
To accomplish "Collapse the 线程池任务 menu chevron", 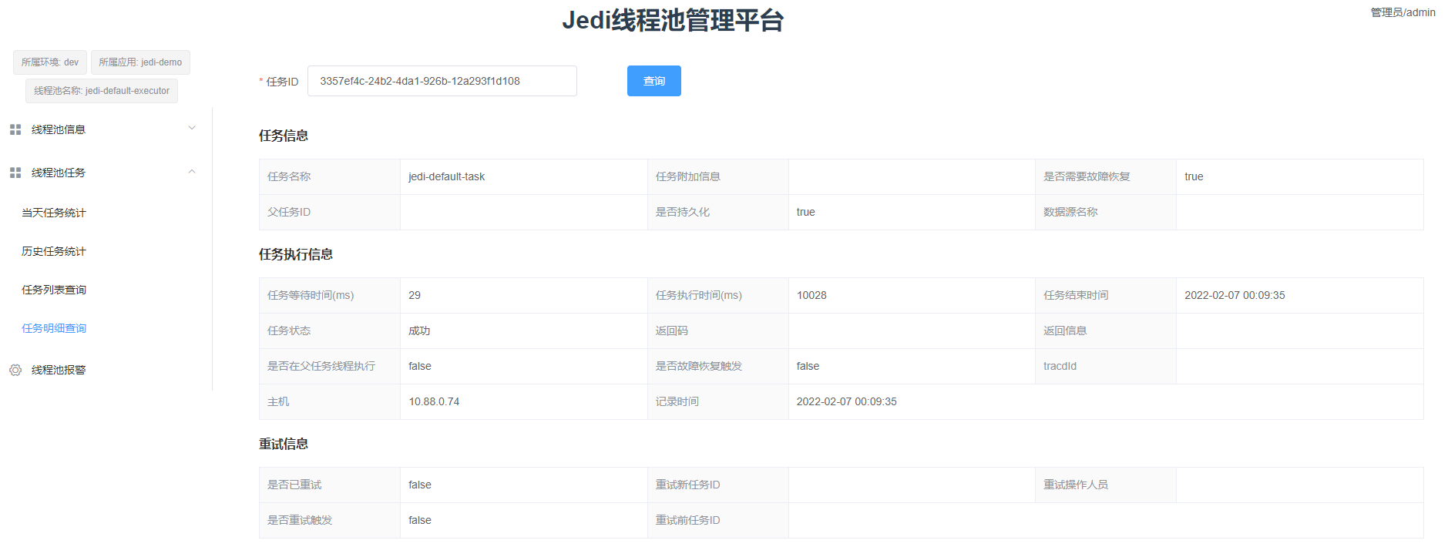I will point(192,172).
